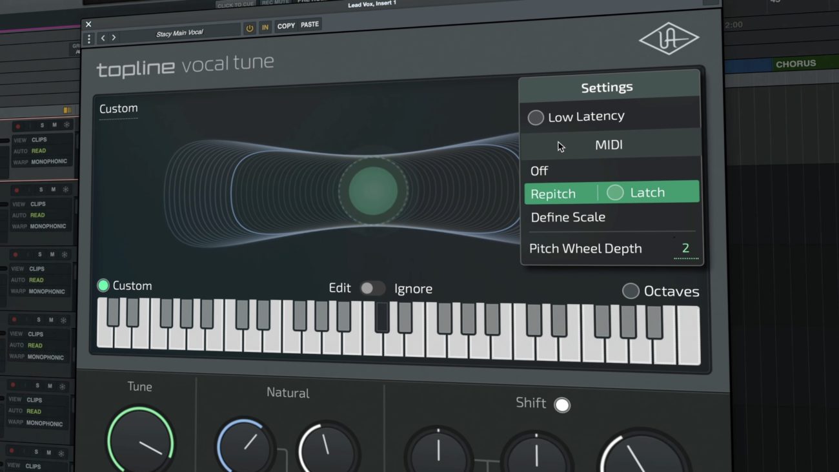Freeze the topmost visible track with snowflake icon
The width and height of the screenshot is (839, 472).
[x=65, y=125]
